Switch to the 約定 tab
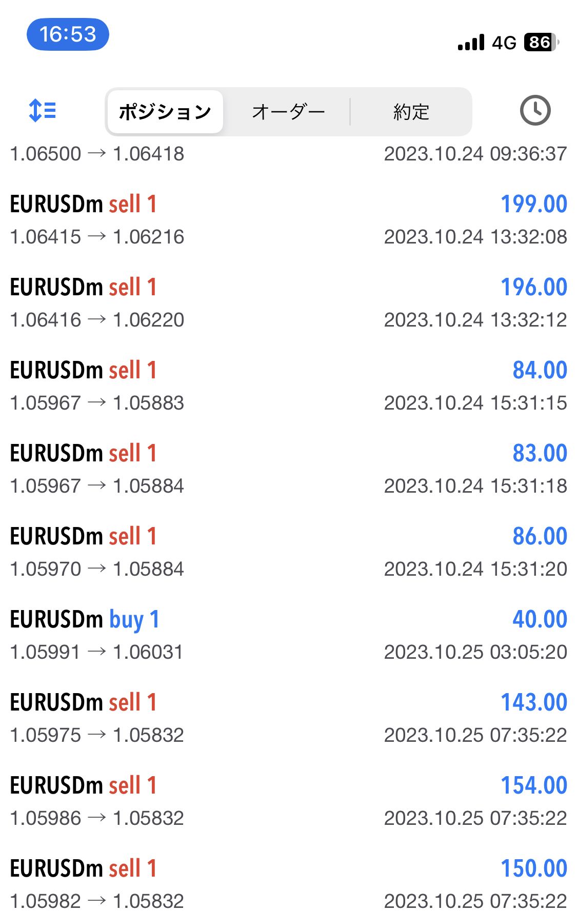 tap(411, 112)
